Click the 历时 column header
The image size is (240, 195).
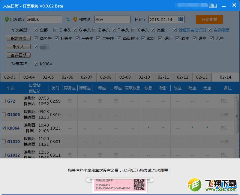(55, 88)
